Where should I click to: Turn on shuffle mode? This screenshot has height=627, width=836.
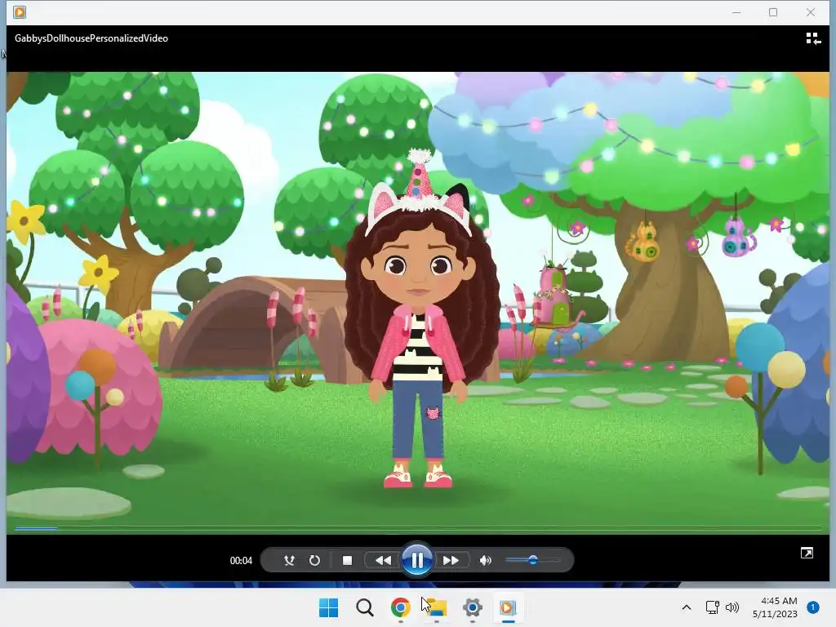tap(289, 560)
